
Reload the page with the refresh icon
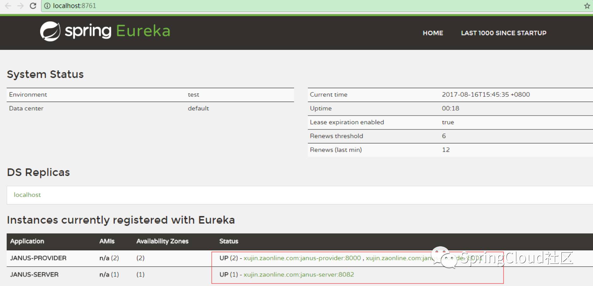pyautogui.click(x=33, y=6)
